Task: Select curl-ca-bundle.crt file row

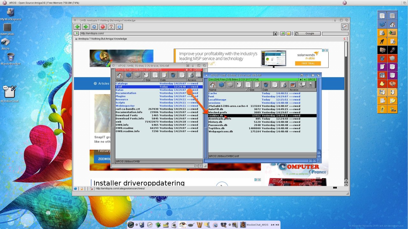Action: [x=159, y=109]
